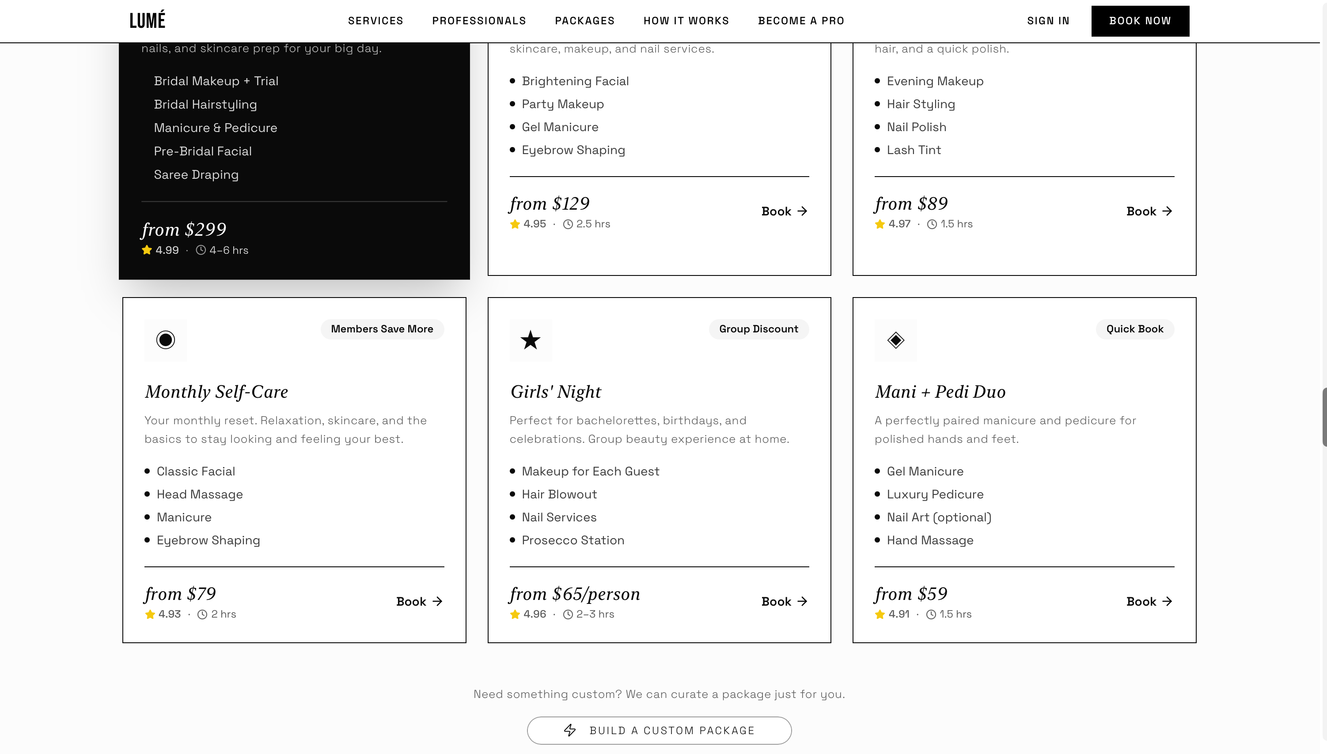Click Build a Custom Package button
1327x754 pixels.
click(x=659, y=730)
